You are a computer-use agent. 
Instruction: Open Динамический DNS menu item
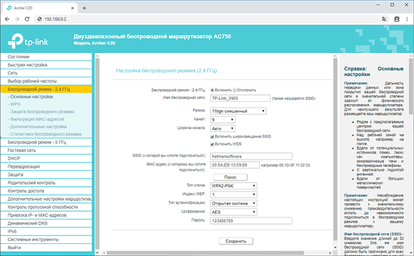click(x=46, y=223)
